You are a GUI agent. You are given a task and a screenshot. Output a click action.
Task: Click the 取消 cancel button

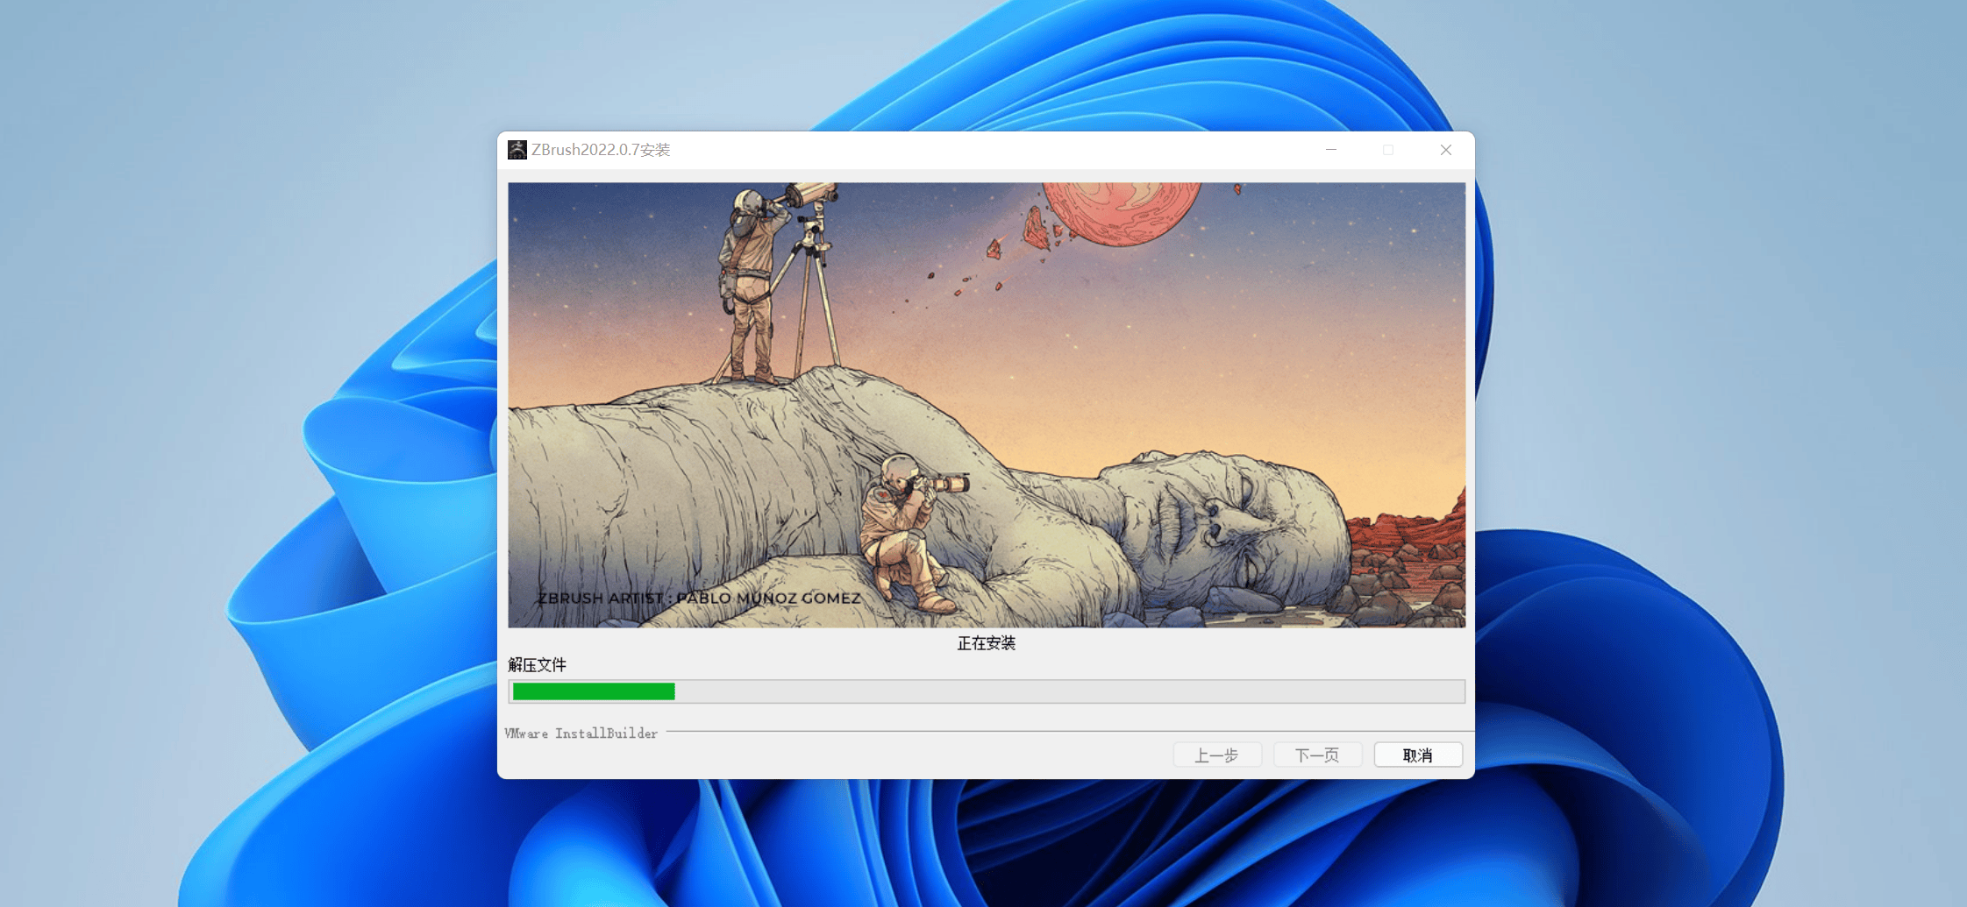pyautogui.click(x=1417, y=755)
